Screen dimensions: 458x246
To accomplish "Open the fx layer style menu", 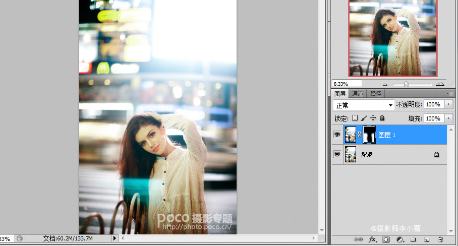I will (x=372, y=239).
